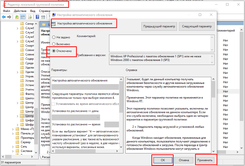Click the folder icon next to Учетн
245x166 pixels.
22,89
